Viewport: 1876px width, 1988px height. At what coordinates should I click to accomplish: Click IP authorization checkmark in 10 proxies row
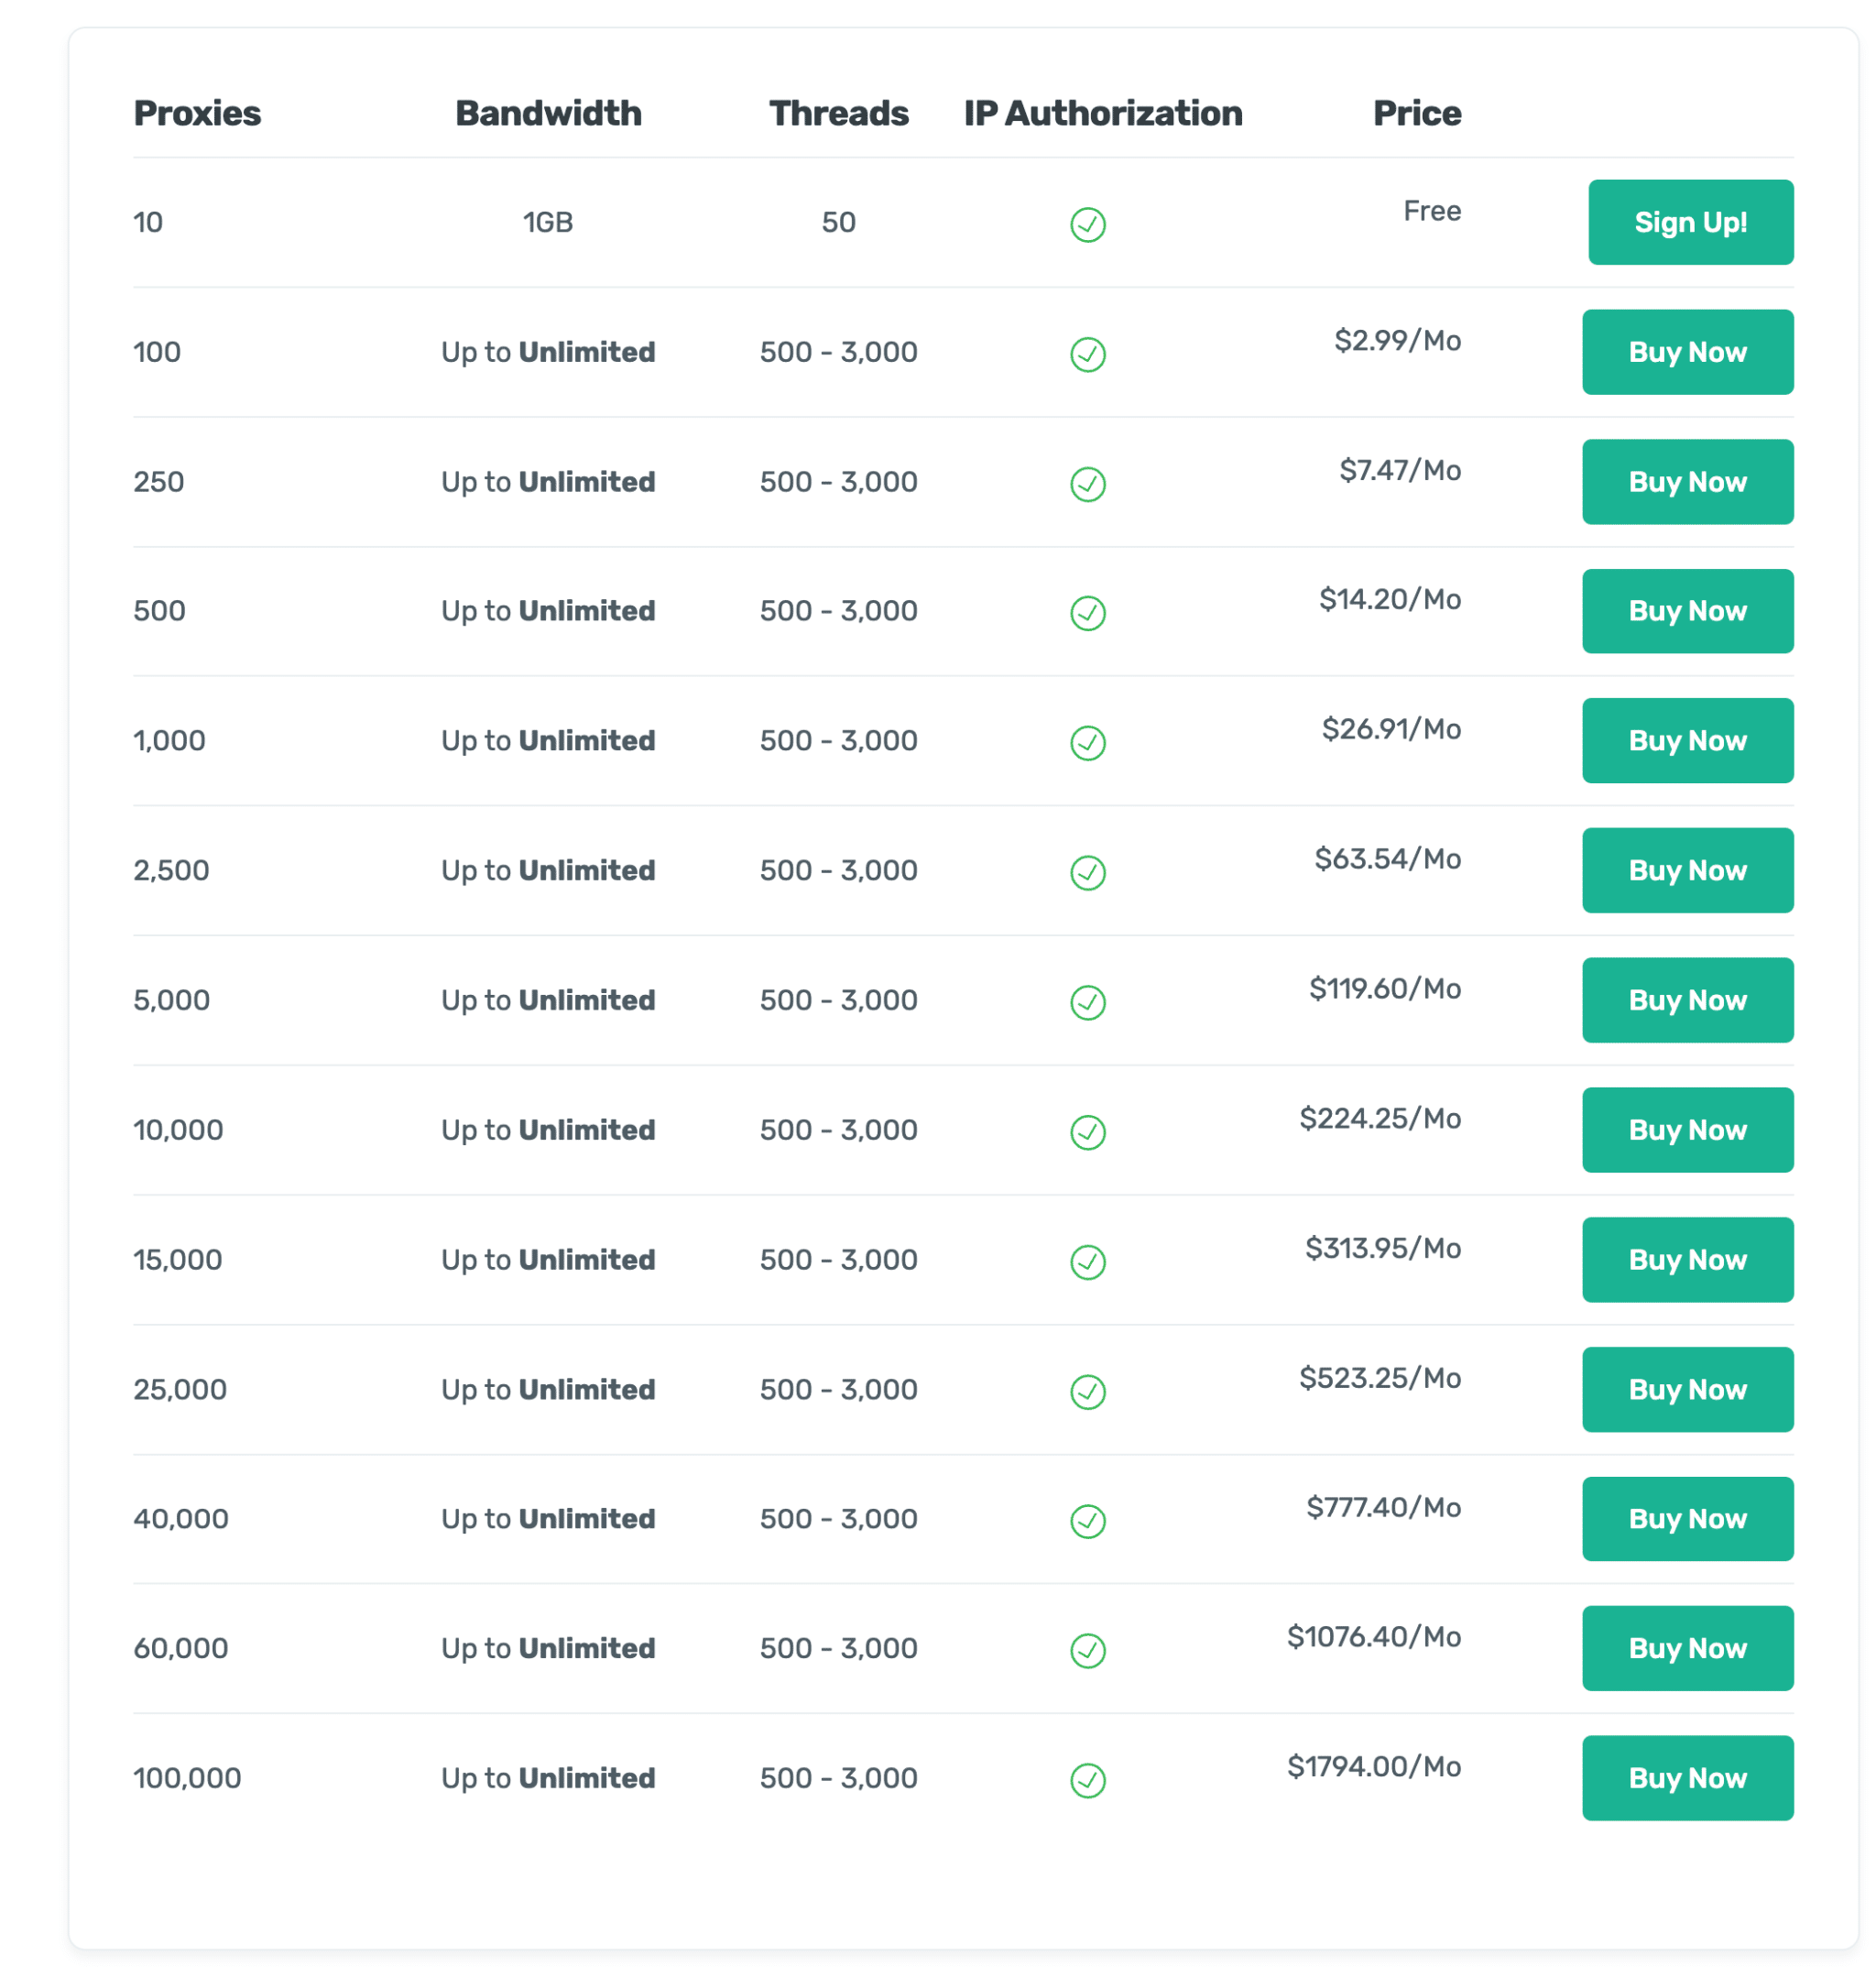coord(1088,225)
